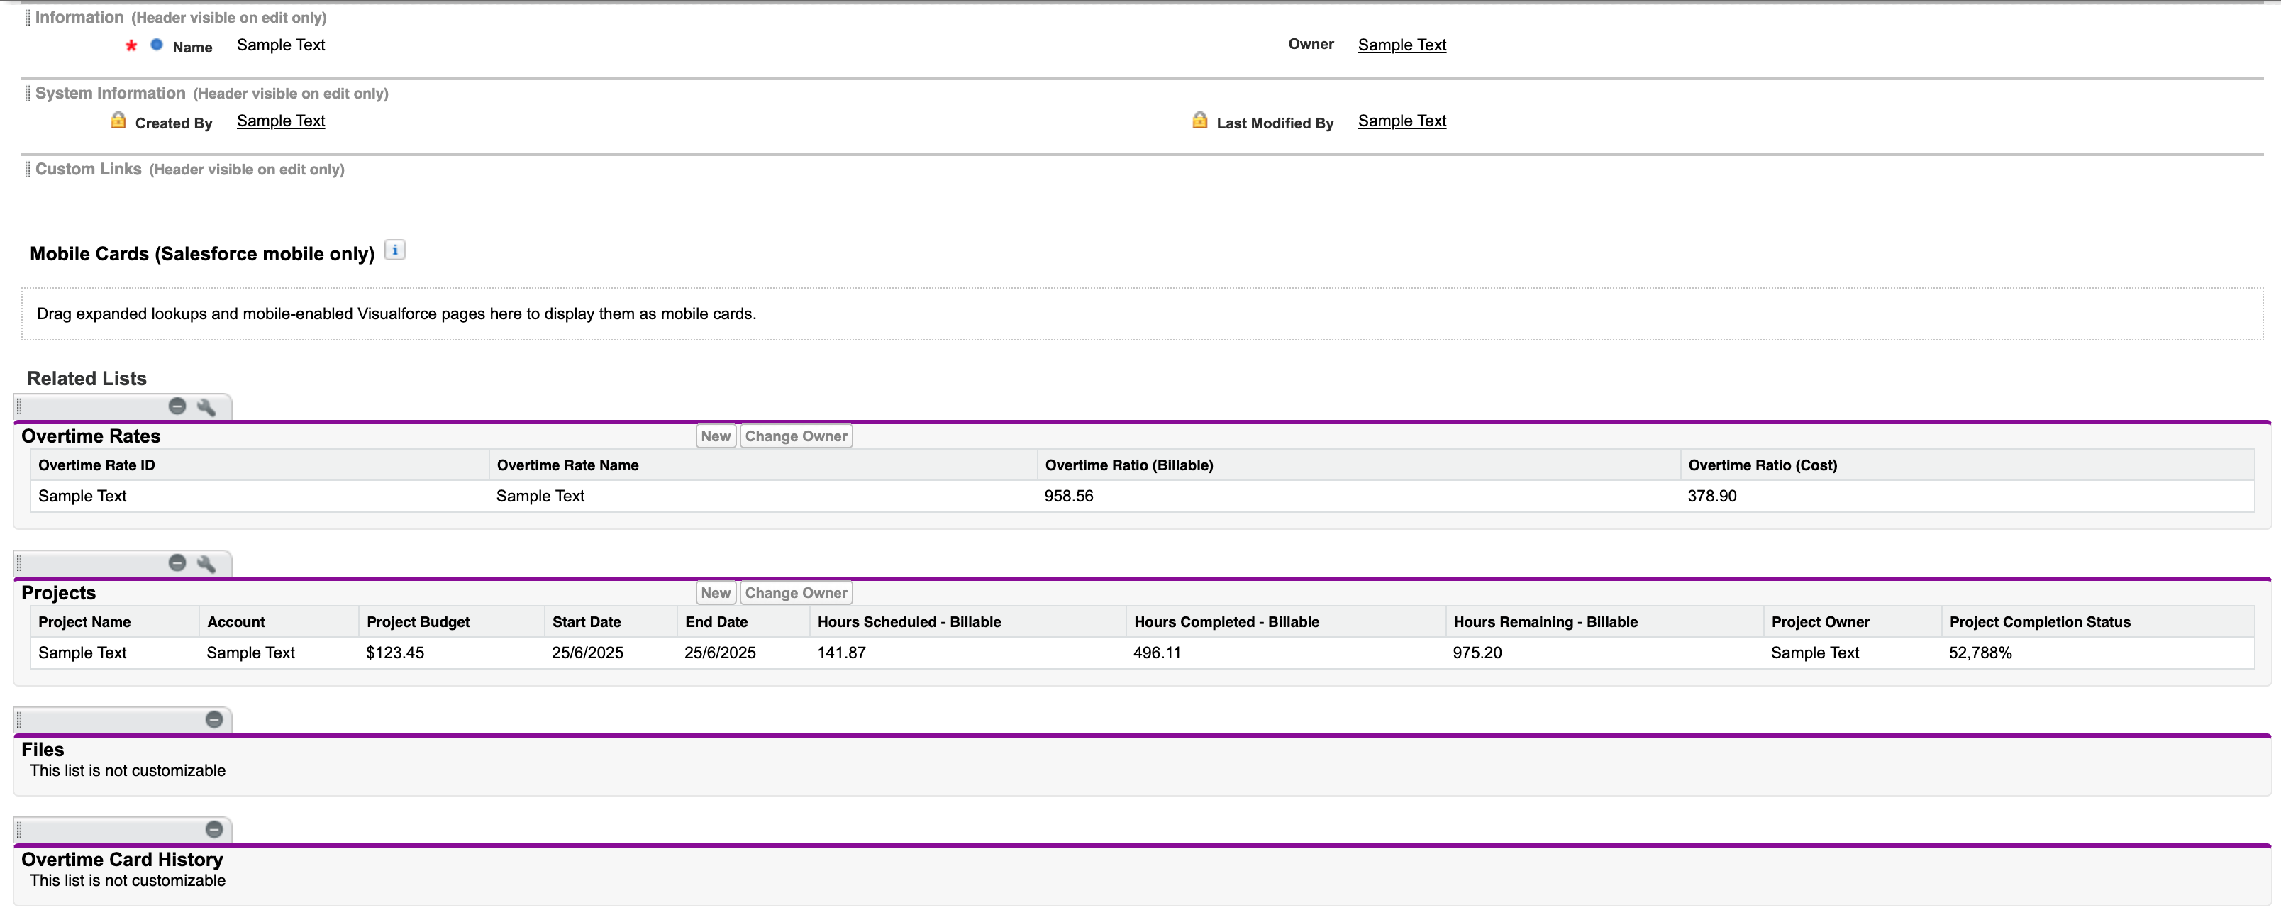Click the lock icon beside Last Modified By
The width and height of the screenshot is (2281, 915).
click(x=1200, y=121)
